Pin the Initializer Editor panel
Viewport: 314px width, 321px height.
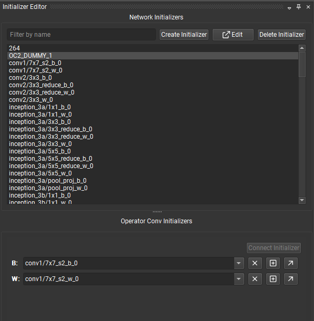tap(299, 7)
